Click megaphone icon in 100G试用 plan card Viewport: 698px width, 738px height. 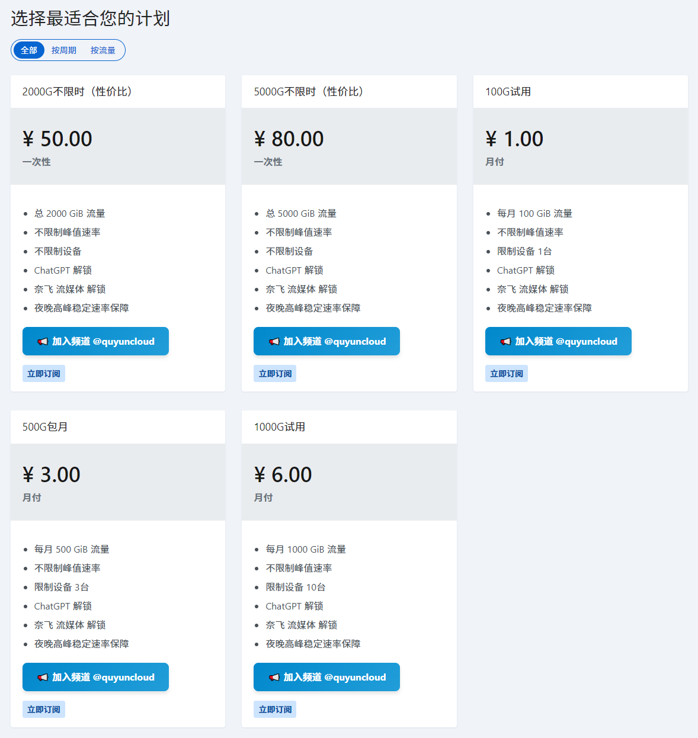point(505,342)
